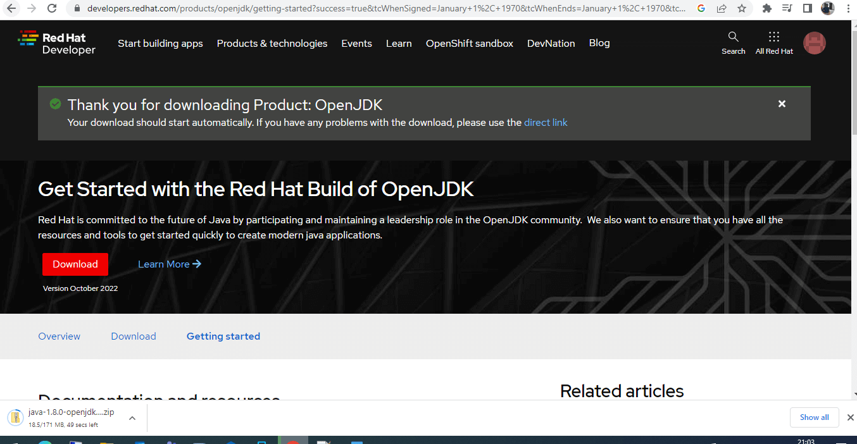
Task: Open Blog nav item
Action: [x=599, y=43]
